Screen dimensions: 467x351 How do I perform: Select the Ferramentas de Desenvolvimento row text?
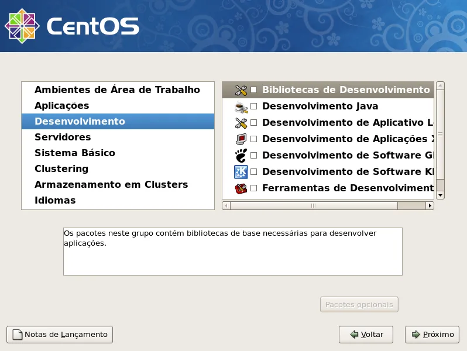(348, 188)
